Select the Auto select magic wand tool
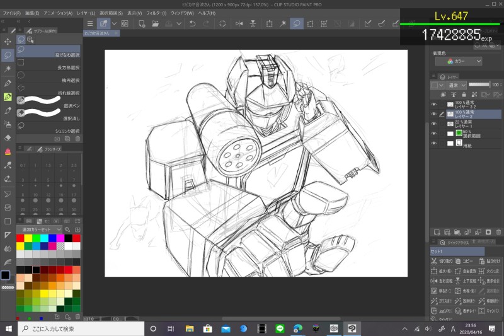This screenshot has width=504, height=336. pos(8,69)
